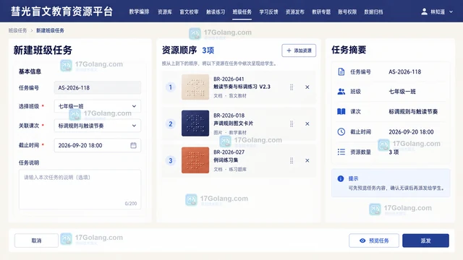This screenshot has height=260, width=463.
Task: Click the plus icon on 添加资源
Action: (289, 51)
